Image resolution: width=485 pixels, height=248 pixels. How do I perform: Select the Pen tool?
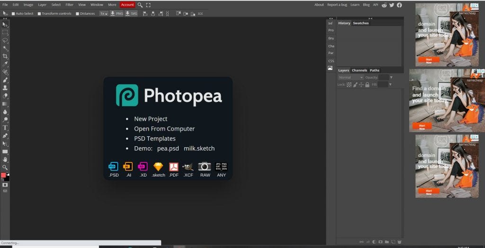coord(5,136)
